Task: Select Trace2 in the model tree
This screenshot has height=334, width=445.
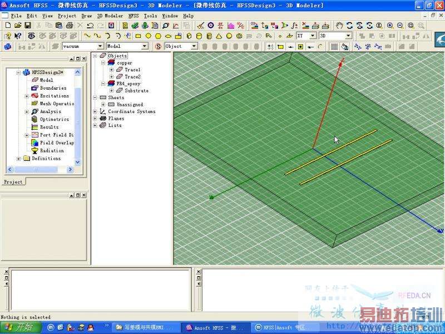Action: pos(132,77)
